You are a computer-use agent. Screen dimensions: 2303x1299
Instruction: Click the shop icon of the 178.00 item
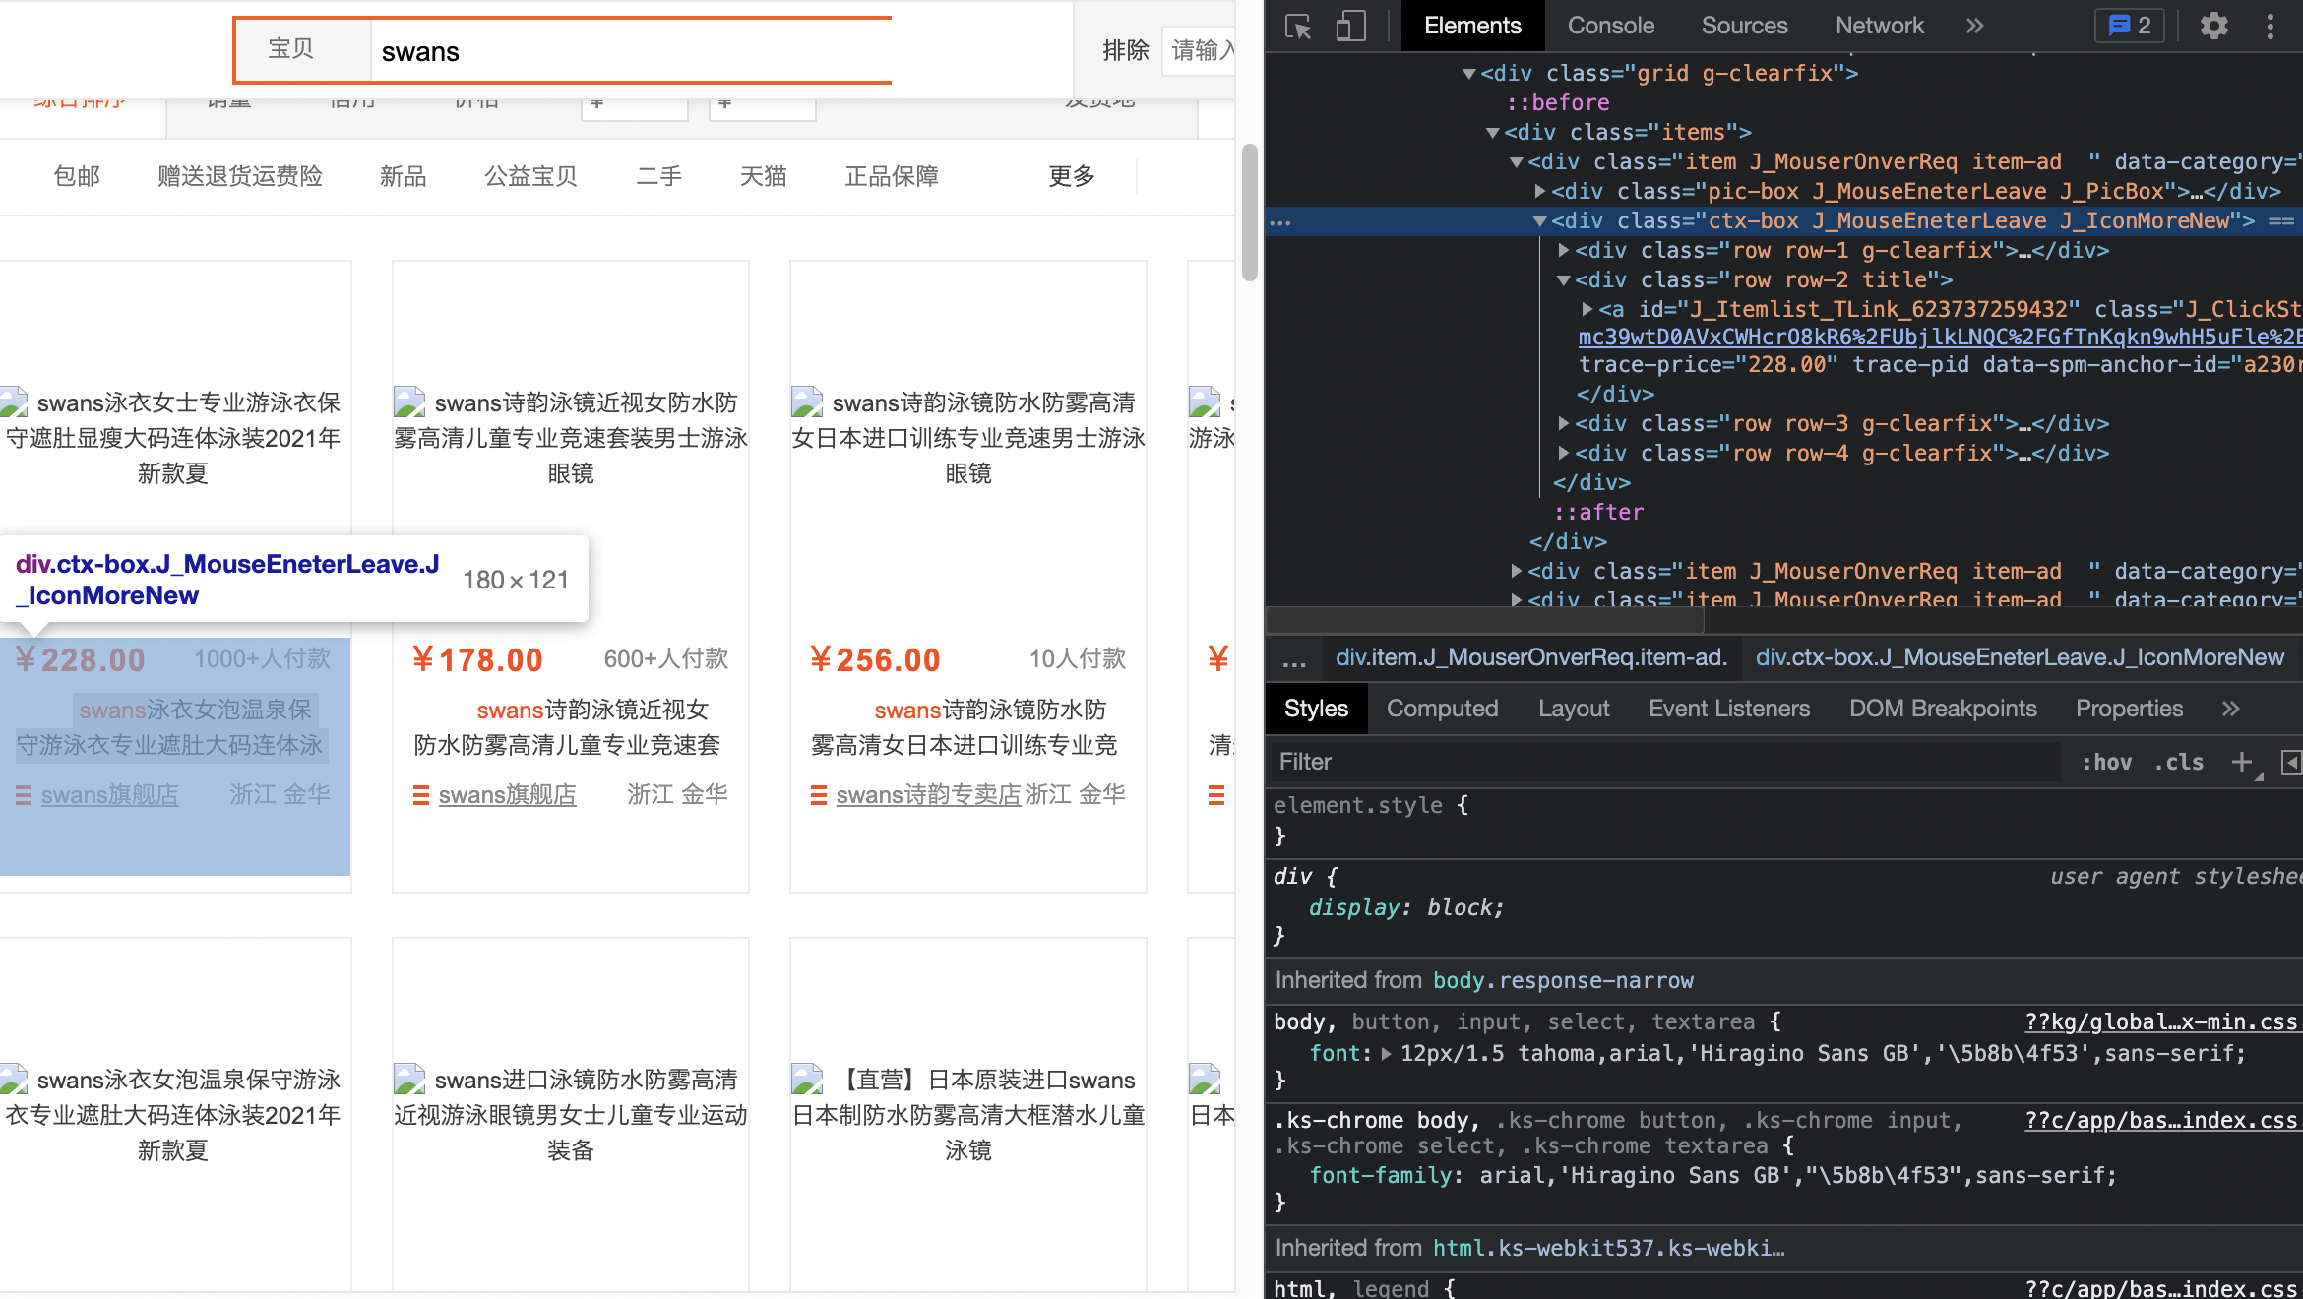click(421, 795)
